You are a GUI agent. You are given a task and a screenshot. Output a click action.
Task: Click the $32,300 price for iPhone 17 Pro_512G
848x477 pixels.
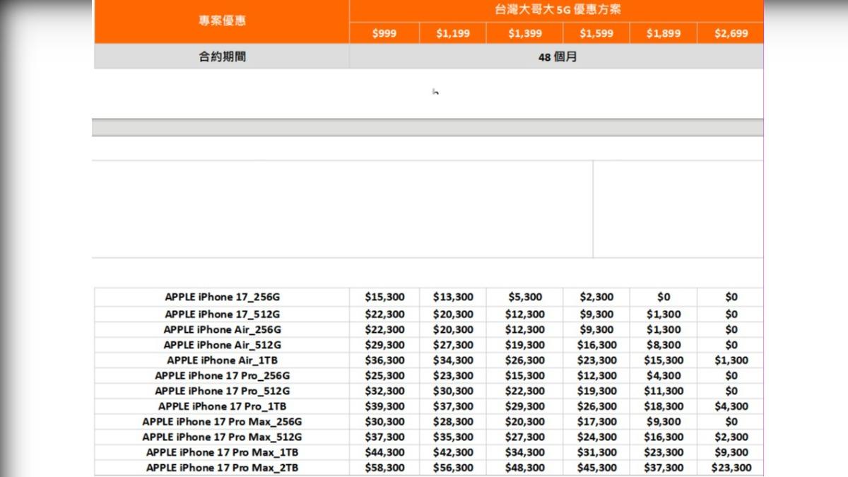coord(384,391)
